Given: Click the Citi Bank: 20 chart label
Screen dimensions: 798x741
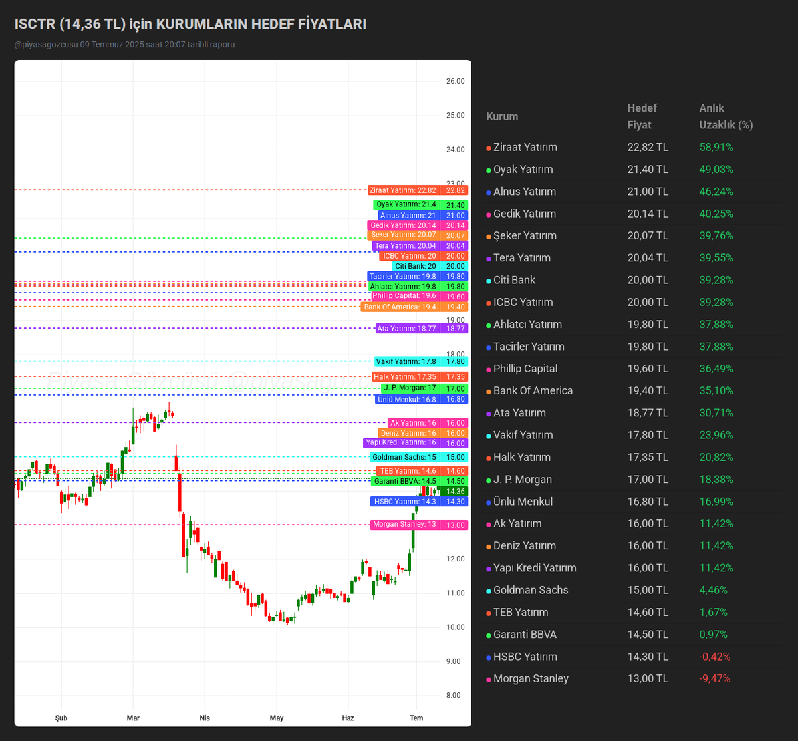Looking at the screenshot, I should pos(416,266).
